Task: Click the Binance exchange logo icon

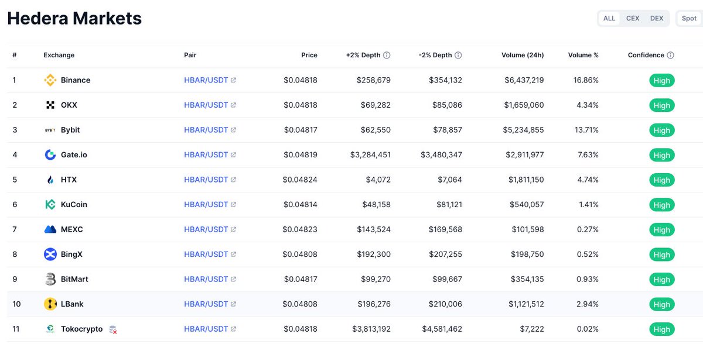Action: pyautogui.click(x=50, y=80)
